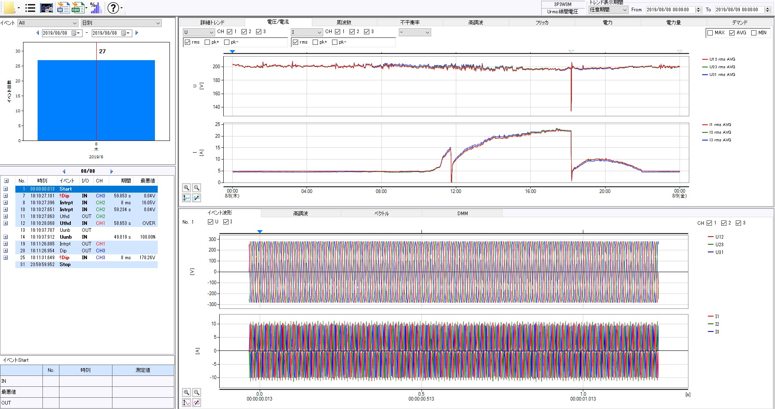Open the help question mark icon

tap(113, 8)
